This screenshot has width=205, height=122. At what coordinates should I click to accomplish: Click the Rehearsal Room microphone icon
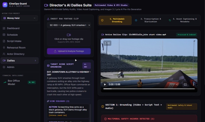click(x=4, y=47)
